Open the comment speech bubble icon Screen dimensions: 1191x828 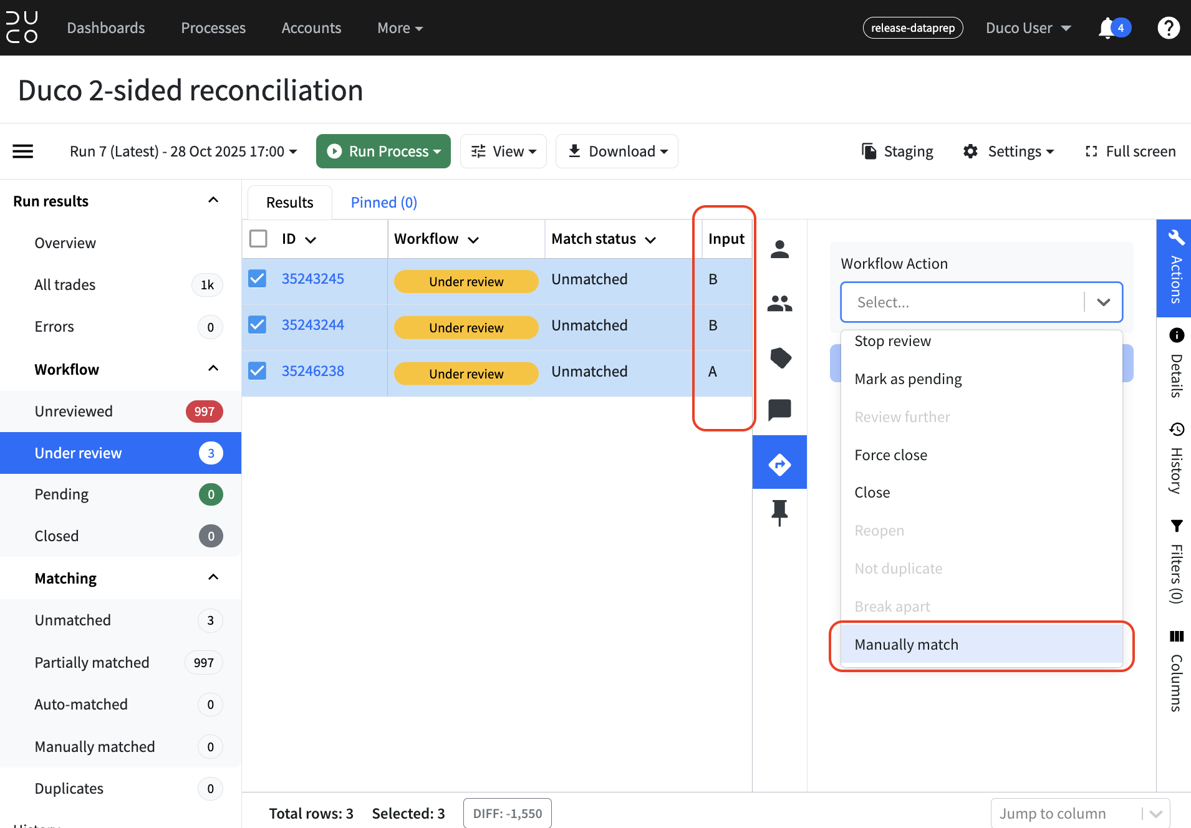[779, 410]
